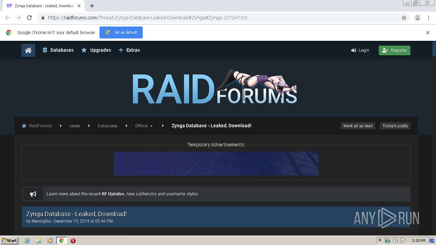The image size is (436, 245).
Task: Open the Extras menu
Action: [x=129, y=50]
